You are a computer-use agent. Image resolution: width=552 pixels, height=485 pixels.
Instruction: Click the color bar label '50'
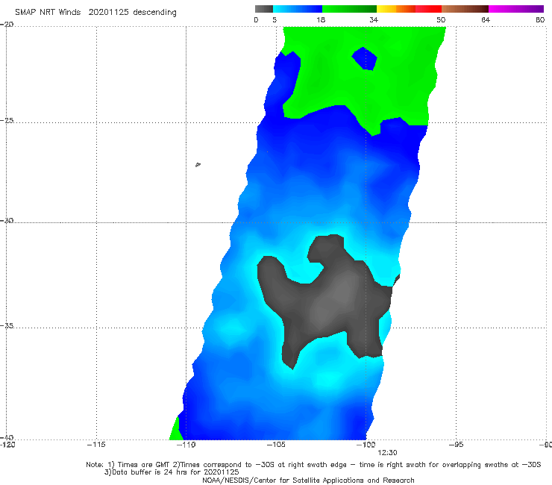point(441,20)
